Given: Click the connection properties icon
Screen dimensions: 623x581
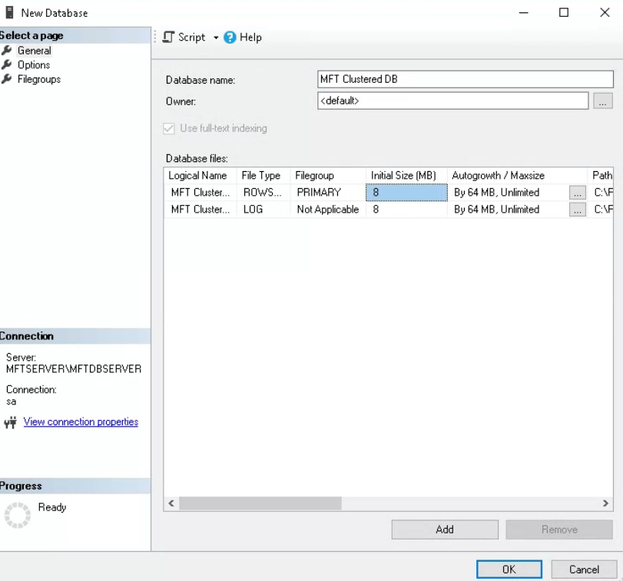Looking at the screenshot, I should point(10,422).
